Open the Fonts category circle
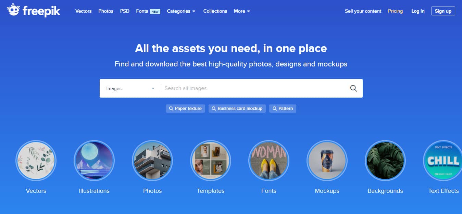Viewport: 462px width, 214px height. tap(269, 161)
